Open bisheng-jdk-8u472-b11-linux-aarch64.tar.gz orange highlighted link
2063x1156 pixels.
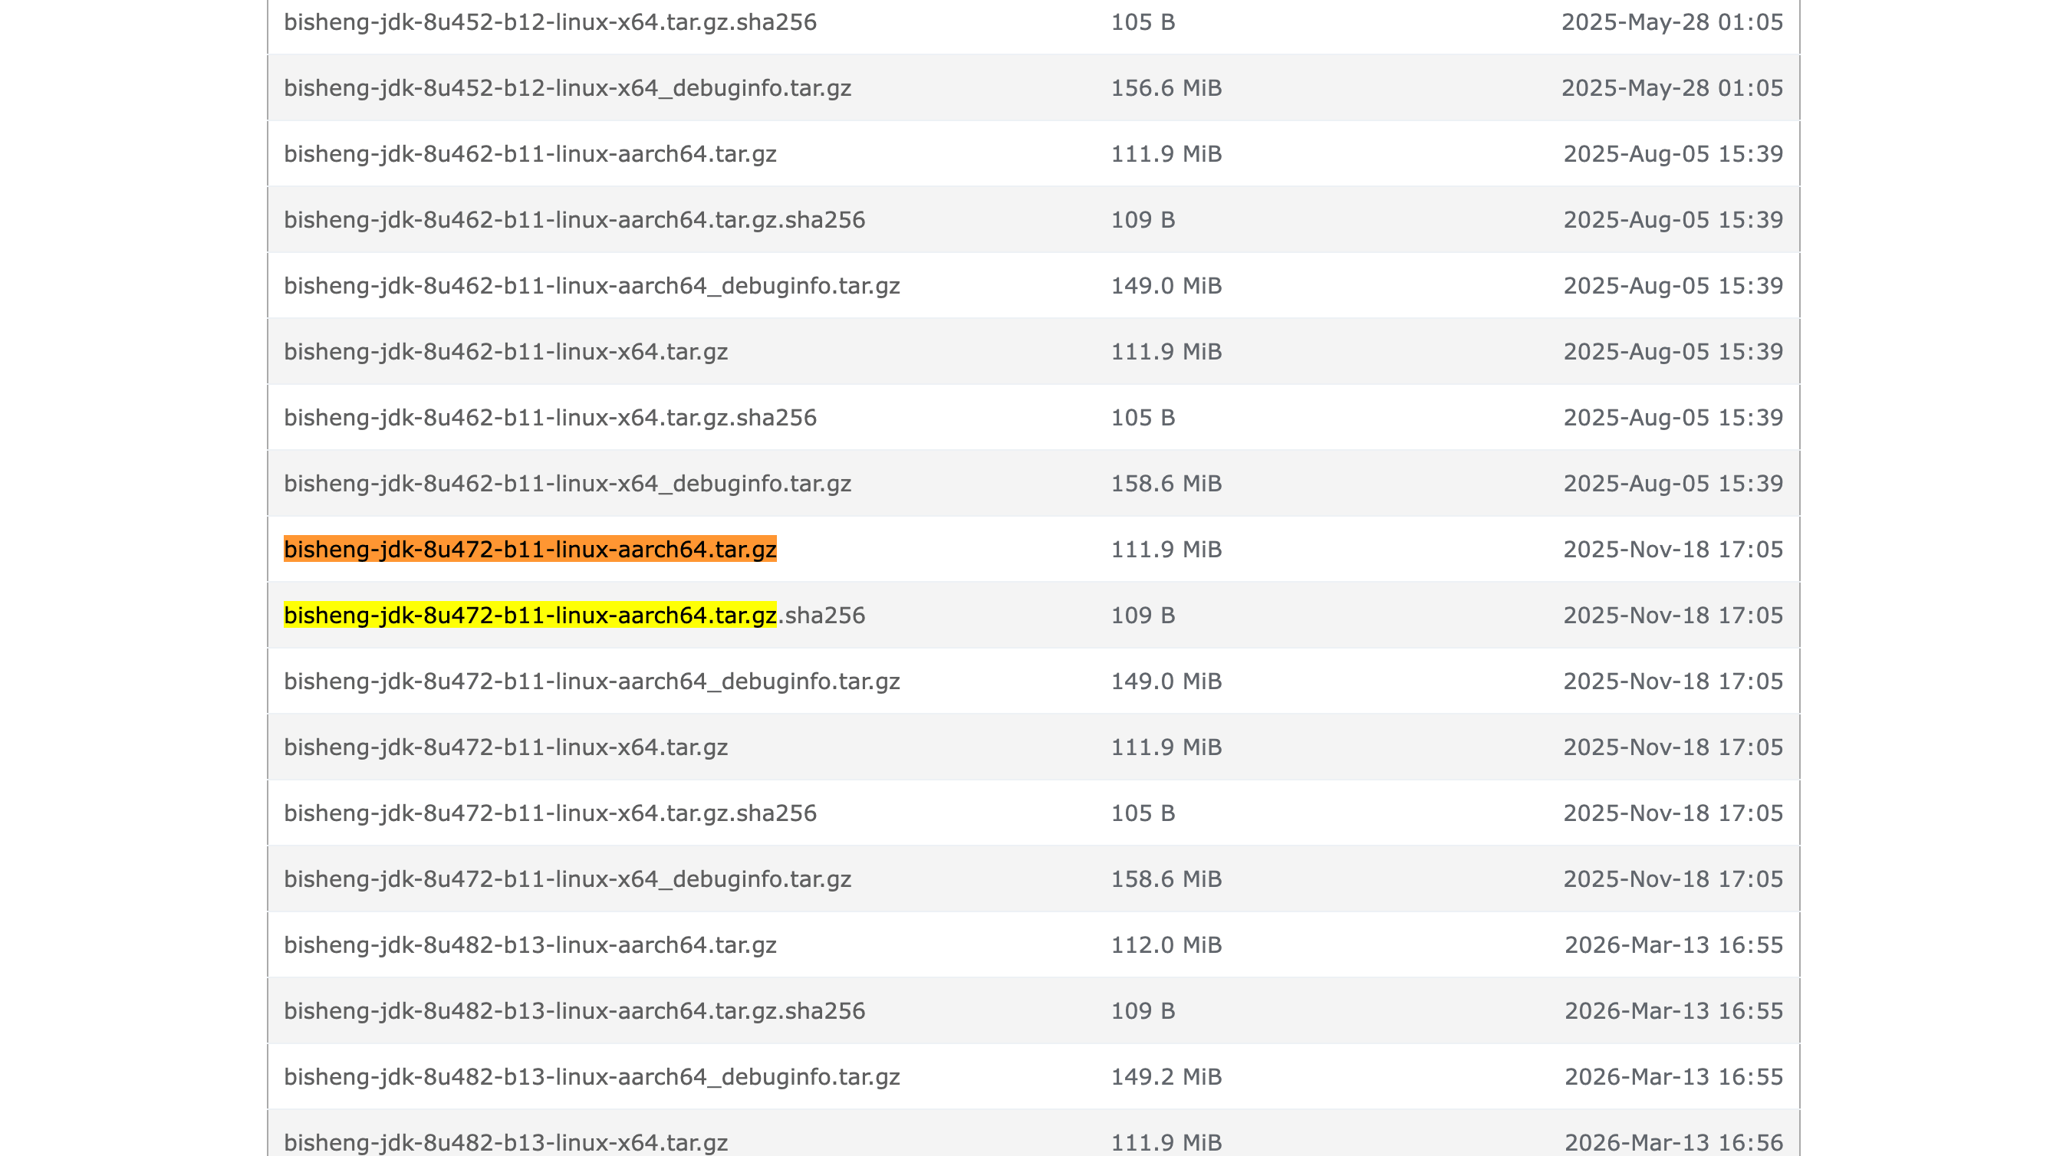(529, 549)
